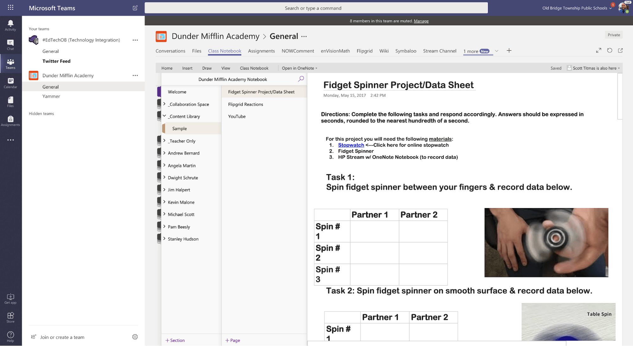The height and width of the screenshot is (346, 633).
Task: Click the Get app icon
Action: pyautogui.click(x=10, y=299)
